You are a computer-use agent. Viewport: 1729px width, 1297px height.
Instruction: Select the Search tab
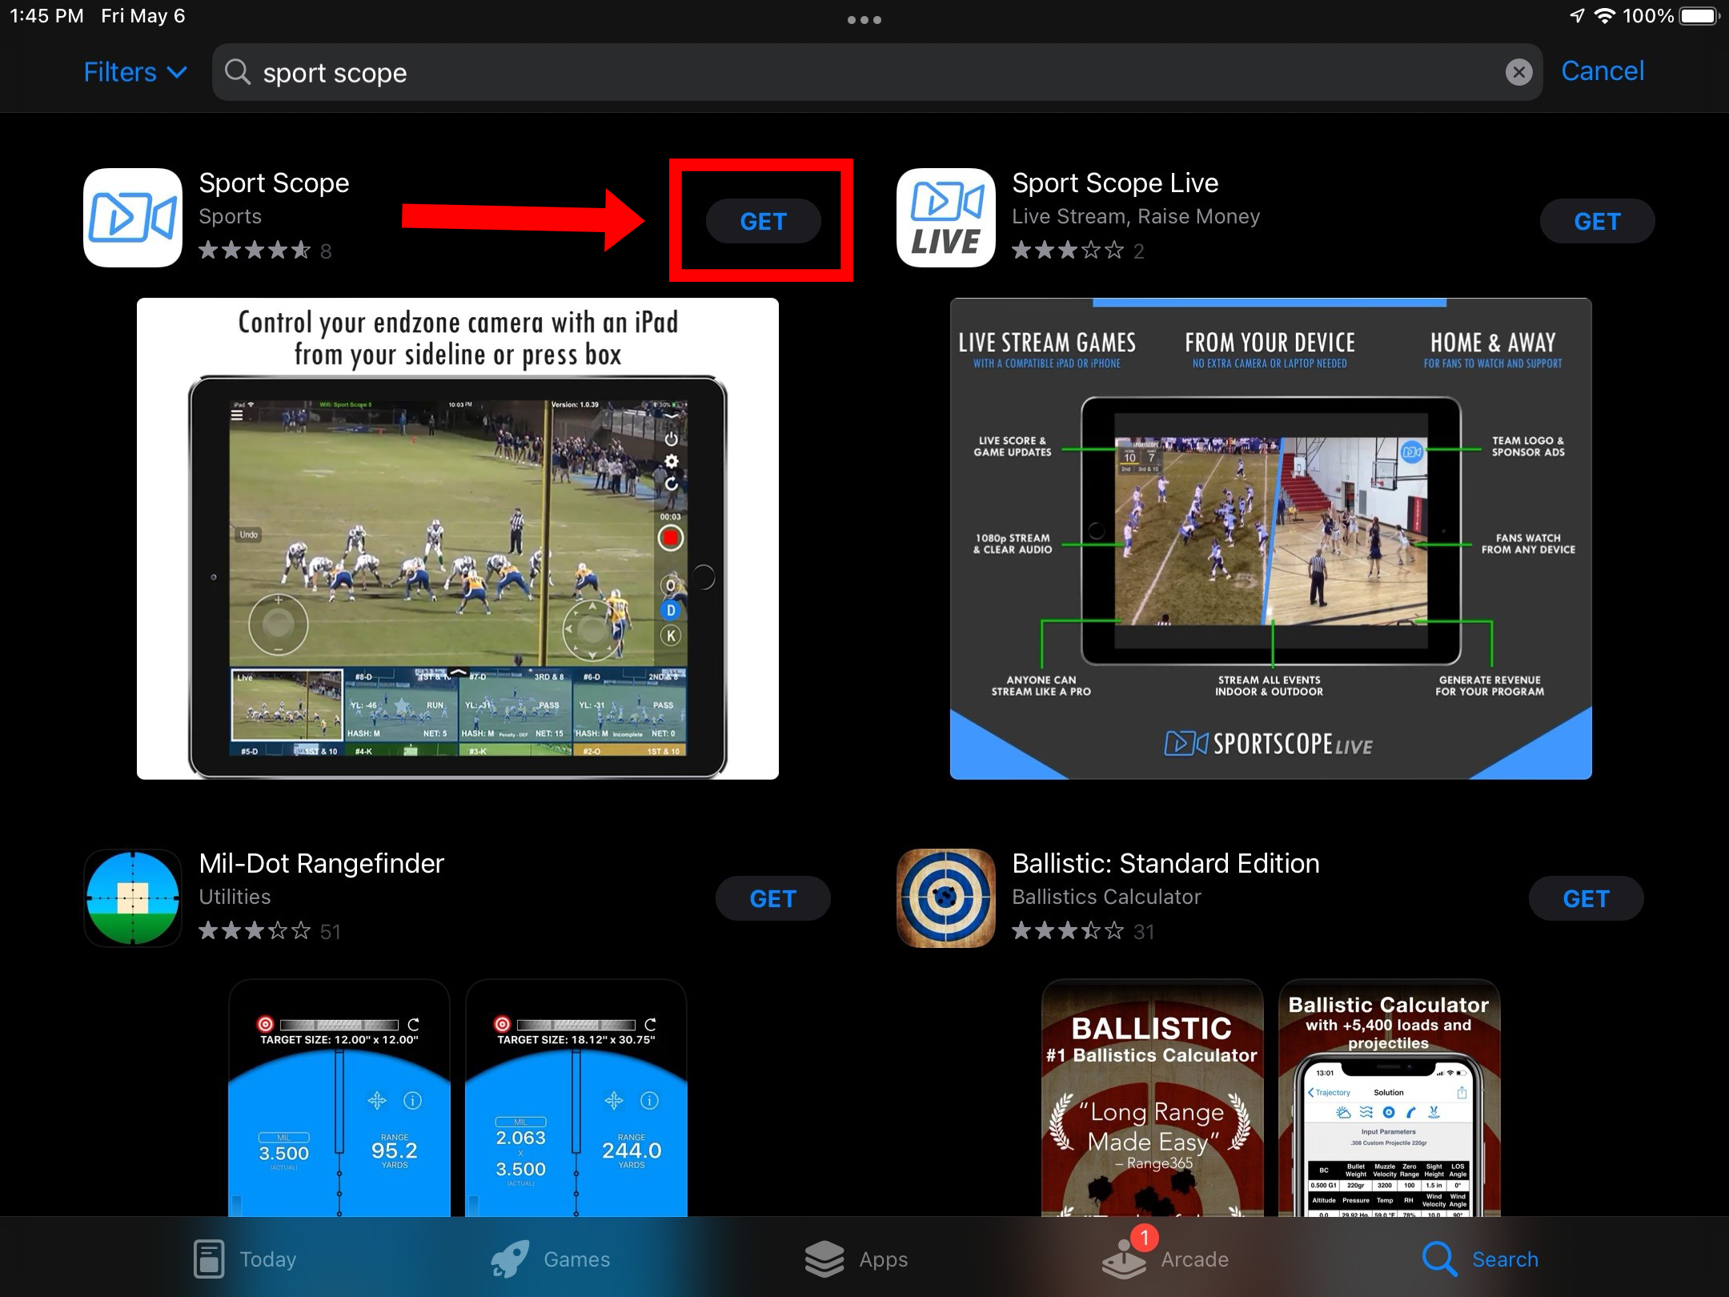[x=1480, y=1259]
